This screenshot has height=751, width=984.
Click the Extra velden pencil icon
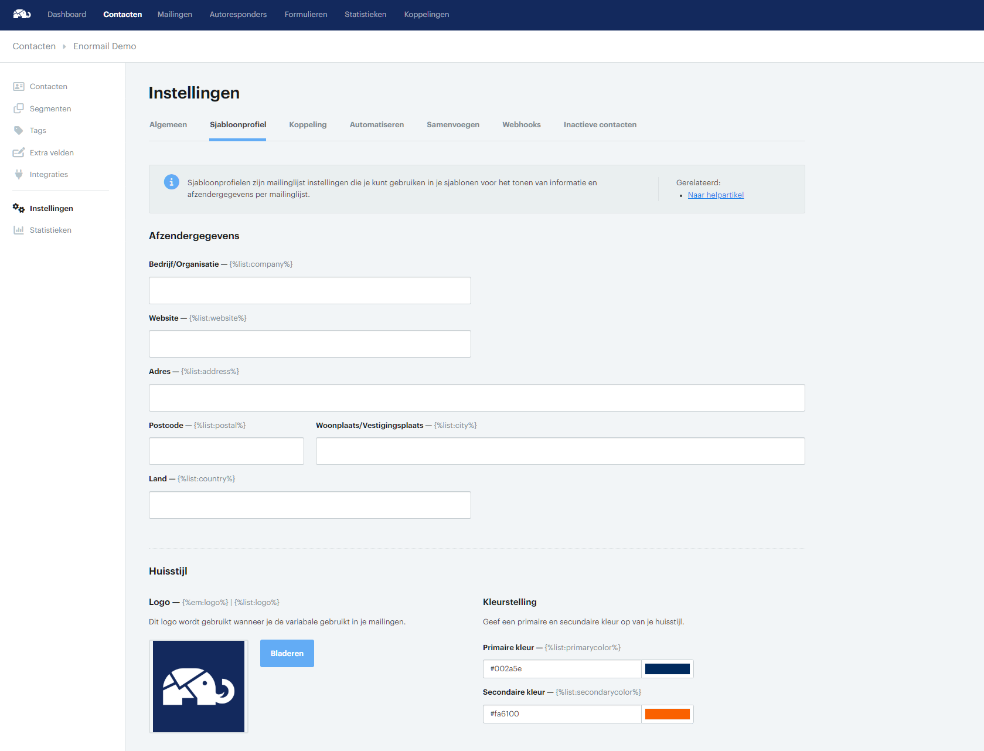19,152
